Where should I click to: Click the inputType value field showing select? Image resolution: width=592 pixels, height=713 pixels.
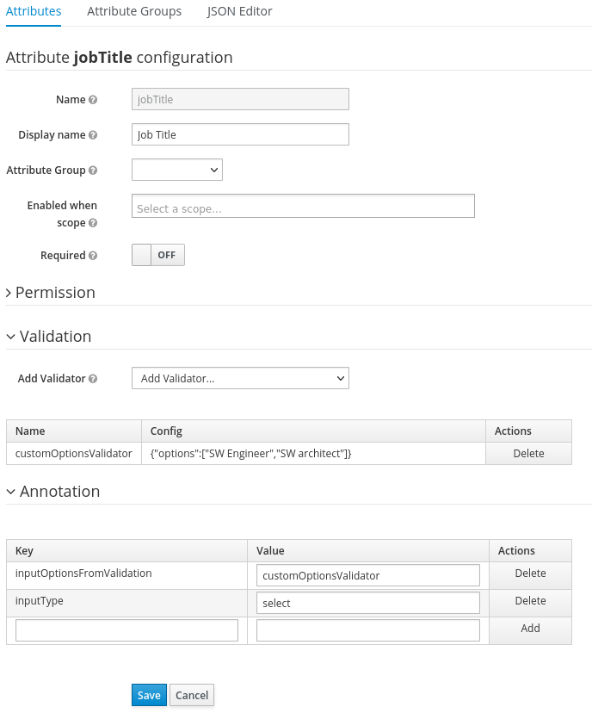click(x=368, y=603)
